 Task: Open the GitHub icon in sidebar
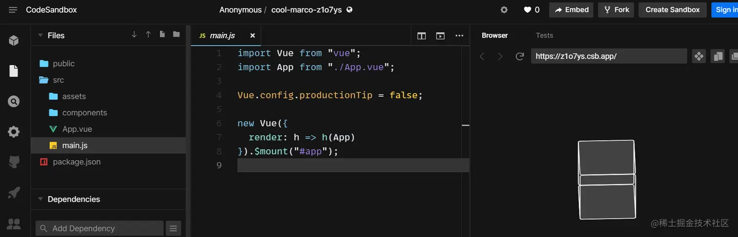[x=14, y=163]
